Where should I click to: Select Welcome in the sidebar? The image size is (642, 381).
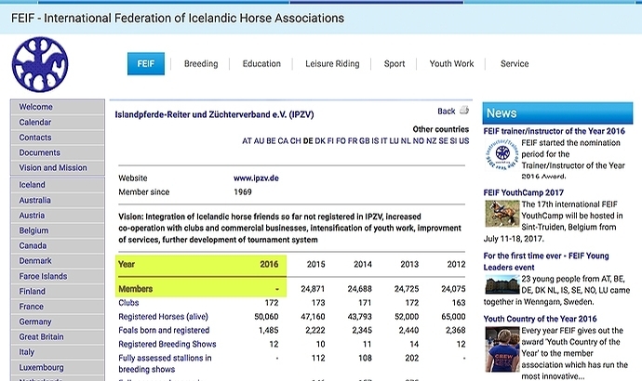[58, 107]
